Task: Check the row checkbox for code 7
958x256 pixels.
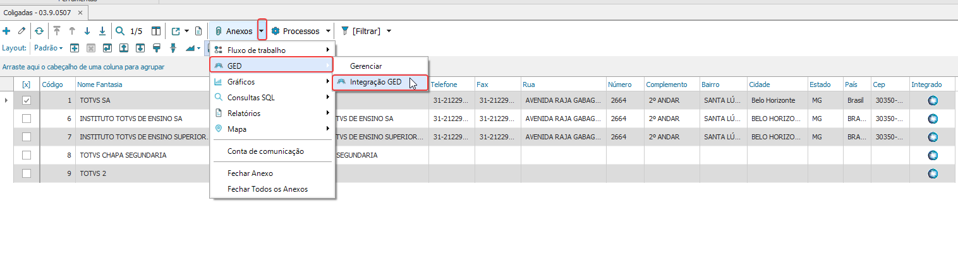Action: (x=26, y=137)
